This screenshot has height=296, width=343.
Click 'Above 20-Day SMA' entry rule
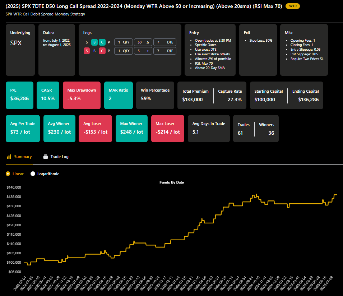[x=210, y=68]
